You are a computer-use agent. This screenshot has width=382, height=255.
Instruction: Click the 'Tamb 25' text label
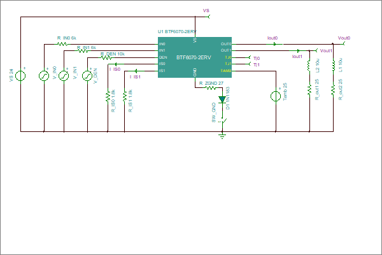285,92
